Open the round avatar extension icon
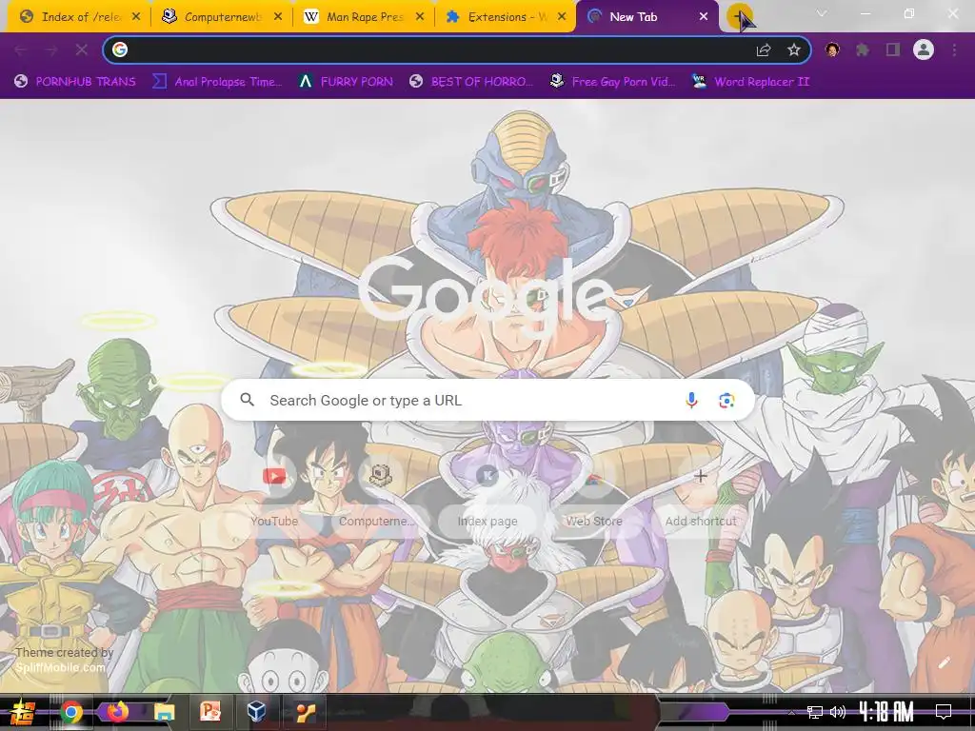The height and width of the screenshot is (731, 975). [832, 49]
